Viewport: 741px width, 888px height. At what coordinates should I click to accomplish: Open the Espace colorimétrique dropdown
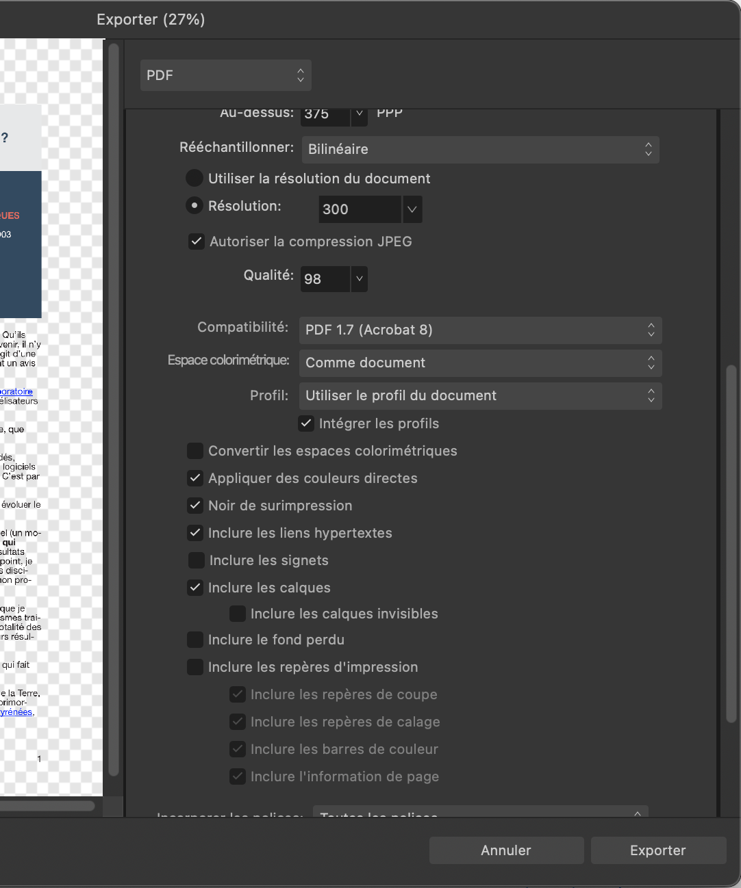tap(480, 363)
